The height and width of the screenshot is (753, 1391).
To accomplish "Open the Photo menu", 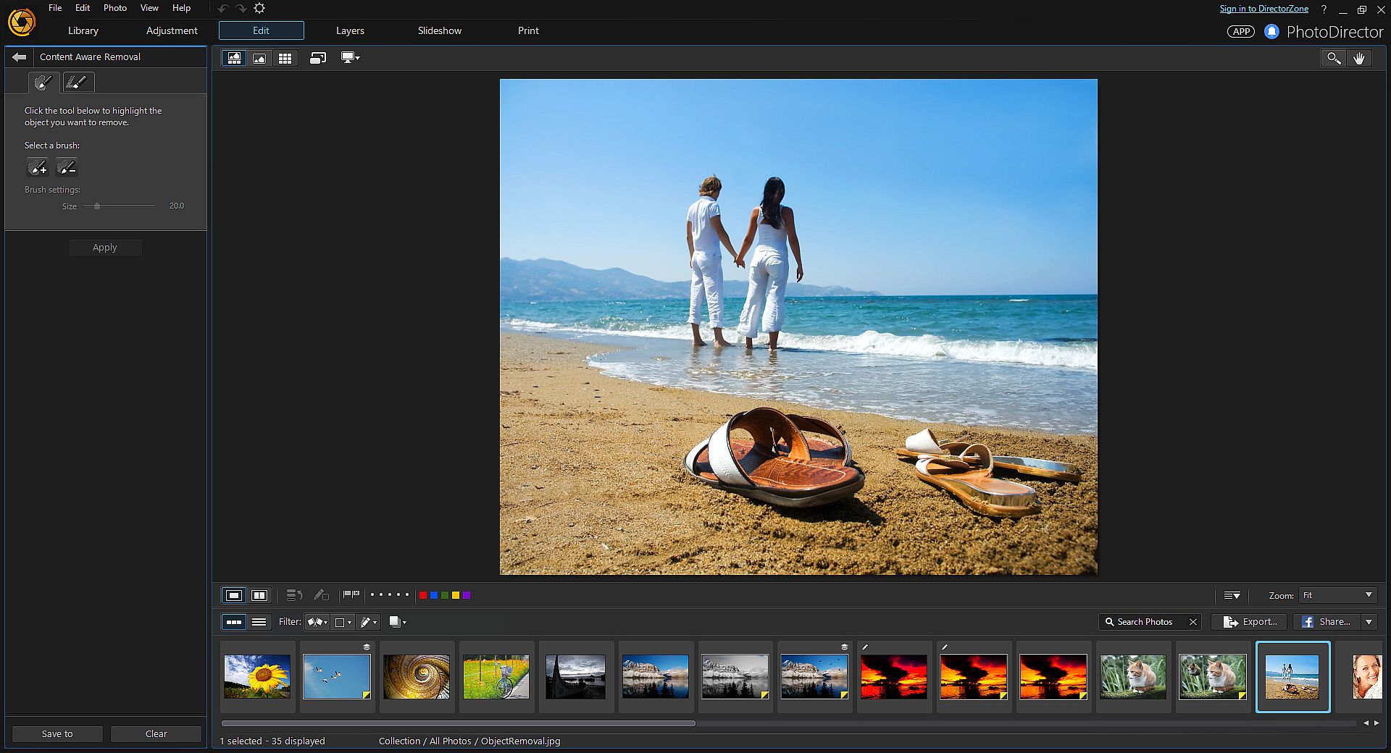I will coord(114,8).
